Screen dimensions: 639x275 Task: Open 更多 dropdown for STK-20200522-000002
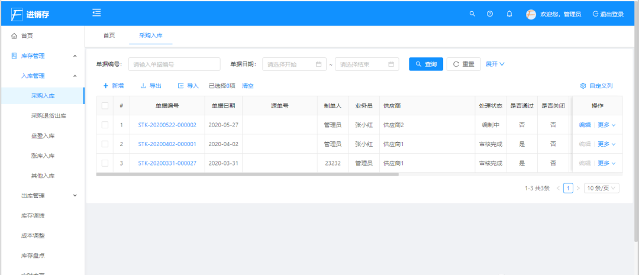(x=606, y=125)
